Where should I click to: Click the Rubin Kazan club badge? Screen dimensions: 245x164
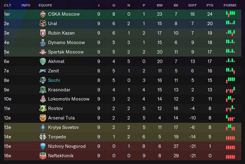click(x=42, y=33)
